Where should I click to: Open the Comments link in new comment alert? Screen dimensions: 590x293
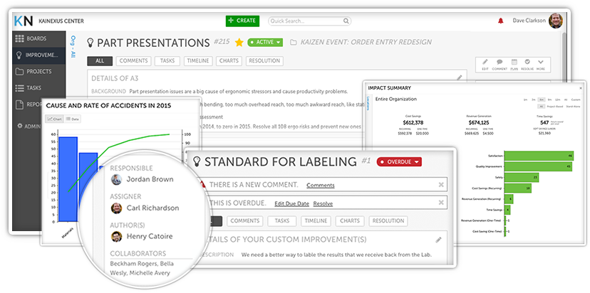320,185
